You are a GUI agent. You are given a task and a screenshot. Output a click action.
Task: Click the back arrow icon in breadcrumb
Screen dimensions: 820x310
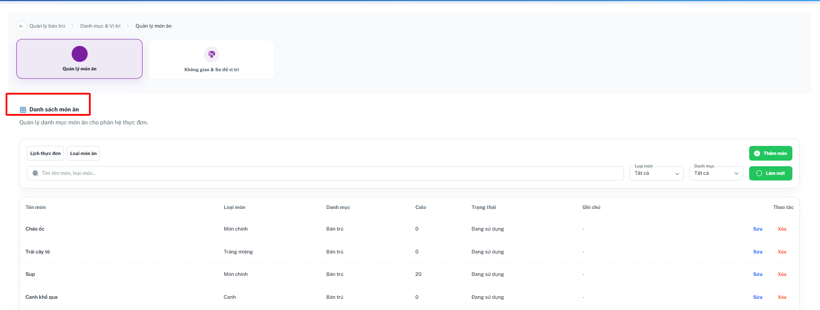coord(21,26)
